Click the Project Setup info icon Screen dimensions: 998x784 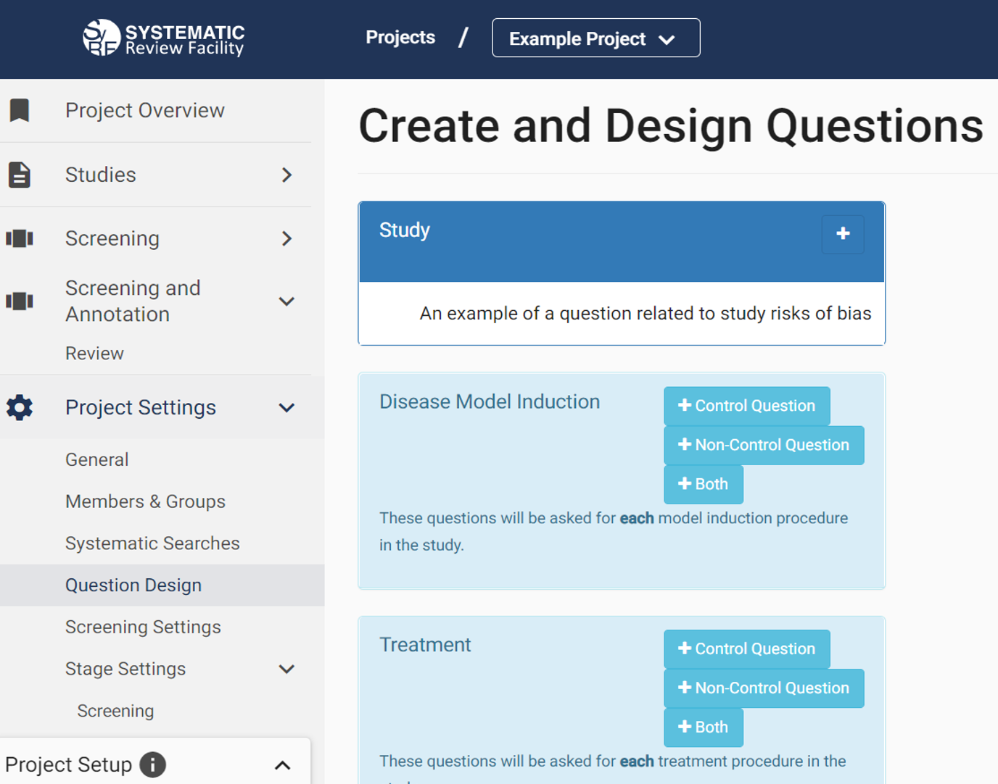152,764
